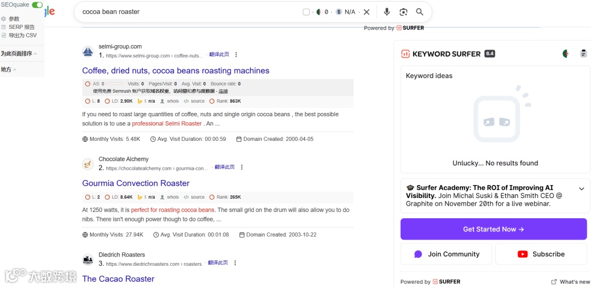Image resolution: width=591 pixels, height=287 pixels.
Task: Click Domain Created 2003-10-22 stat
Action: pyautogui.click(x=278, y=235)
